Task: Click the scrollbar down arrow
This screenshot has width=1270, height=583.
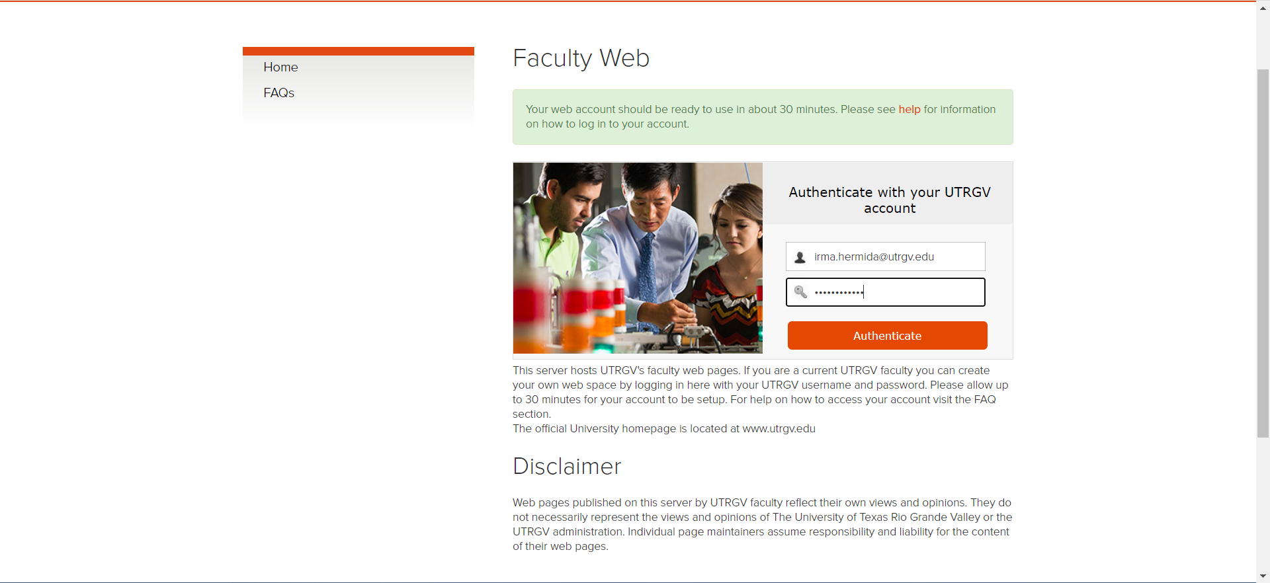Action: [x=1263, y=576]
